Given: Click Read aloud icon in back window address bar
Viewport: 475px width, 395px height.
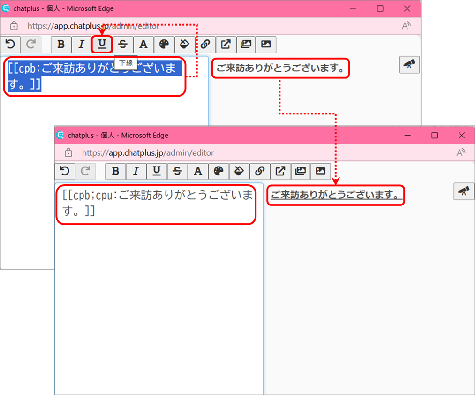Looking at the screenshot, I should 407,26.
